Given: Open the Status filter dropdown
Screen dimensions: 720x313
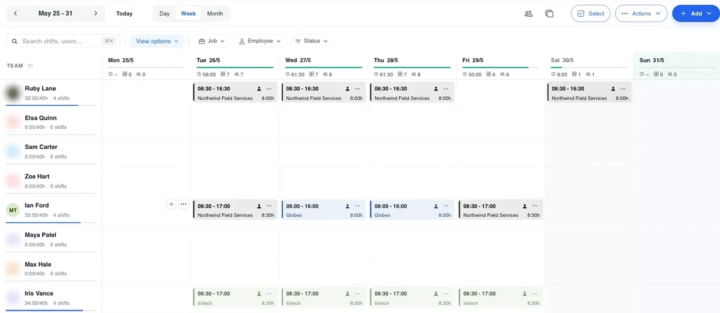Looking at the screenshot, I should pos(311,41).
